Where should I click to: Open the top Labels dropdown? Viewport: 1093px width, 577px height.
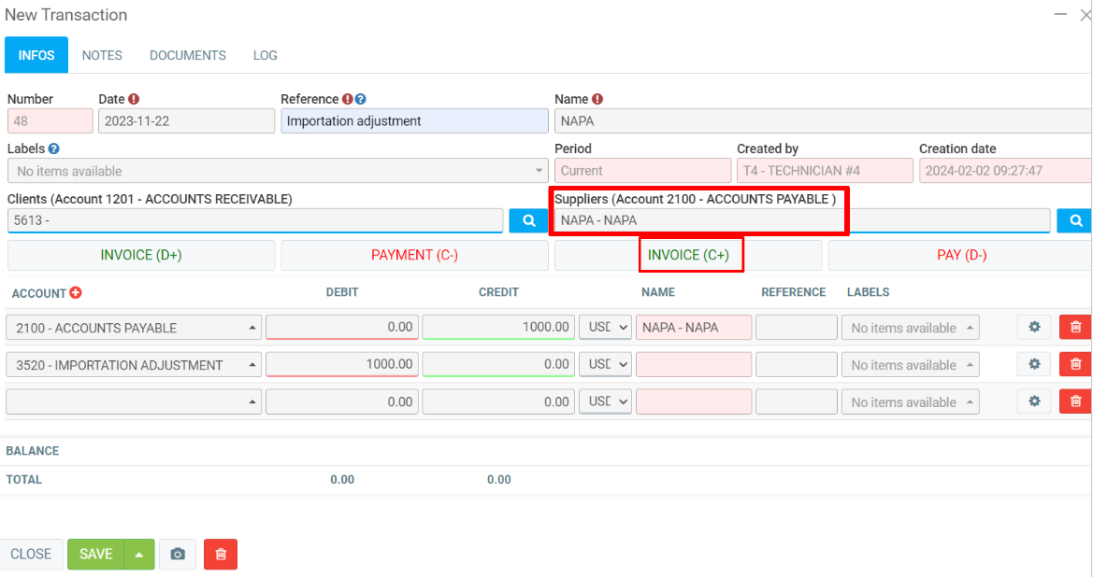click(277, 171)
